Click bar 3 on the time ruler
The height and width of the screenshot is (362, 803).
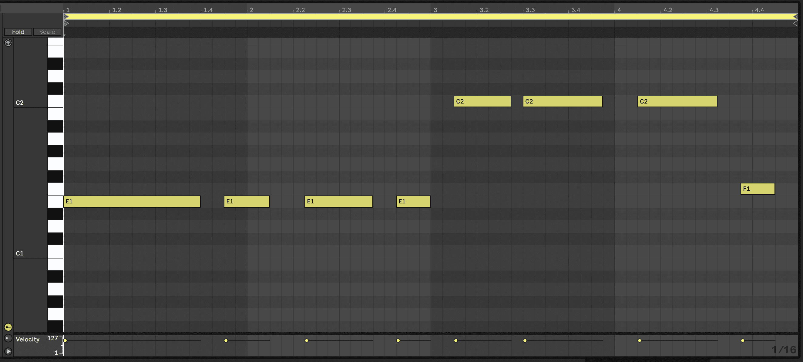point(435,10)
